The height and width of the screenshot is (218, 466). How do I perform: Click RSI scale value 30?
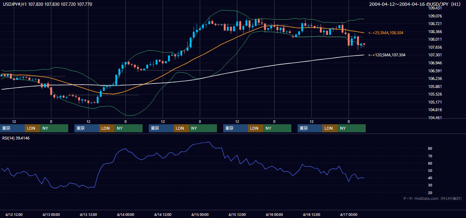tap(430, 185)
